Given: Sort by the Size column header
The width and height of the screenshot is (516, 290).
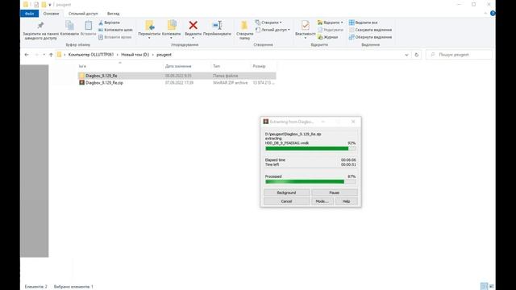Looking at the screenshot, I should tap(264, 66).
